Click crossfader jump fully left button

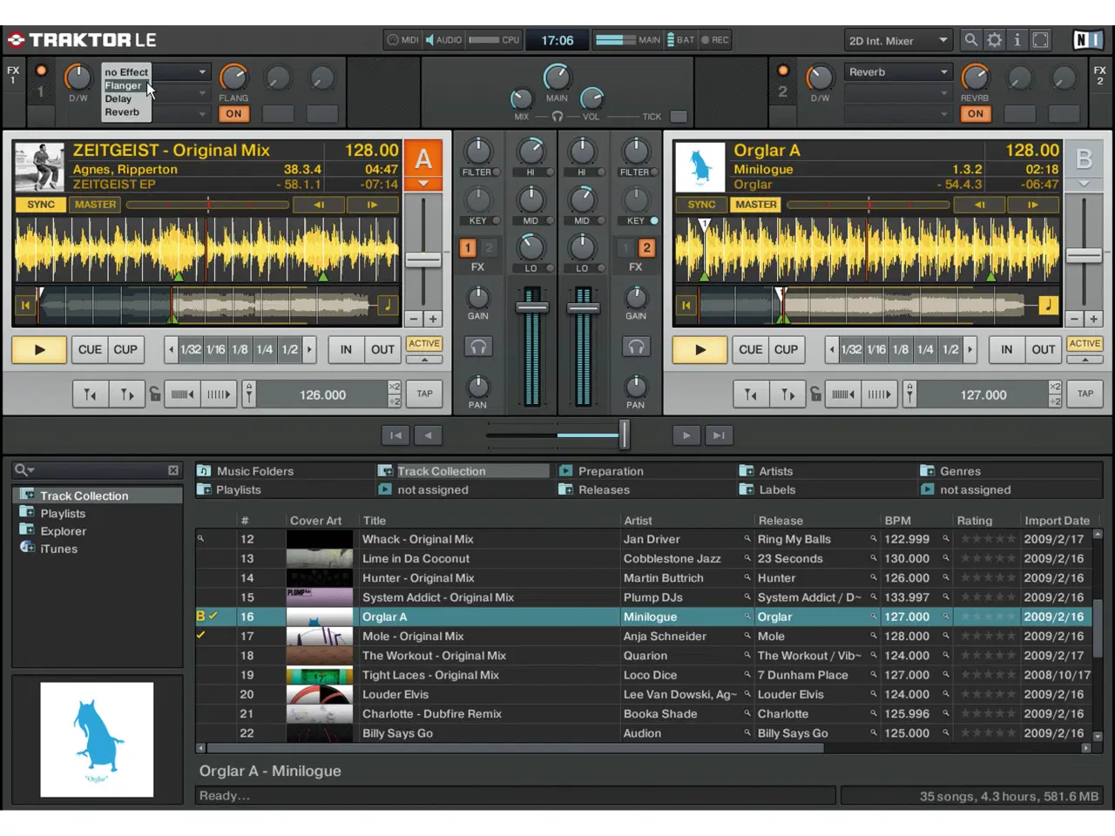[395, 435]
